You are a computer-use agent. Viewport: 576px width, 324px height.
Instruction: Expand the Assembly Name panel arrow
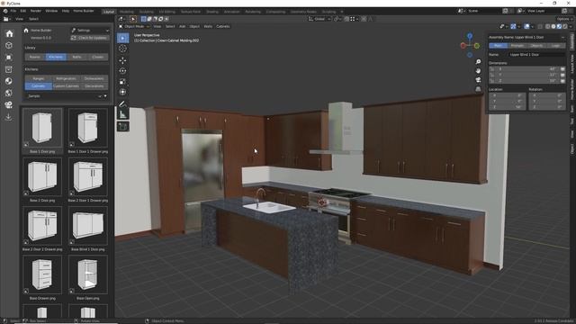tap(562, 37)
